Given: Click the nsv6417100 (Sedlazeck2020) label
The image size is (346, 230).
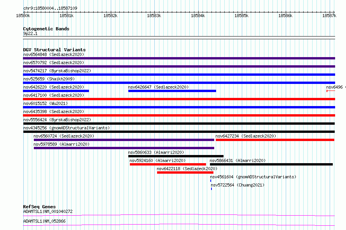Looking at the screenshot, I should (54, 95).
